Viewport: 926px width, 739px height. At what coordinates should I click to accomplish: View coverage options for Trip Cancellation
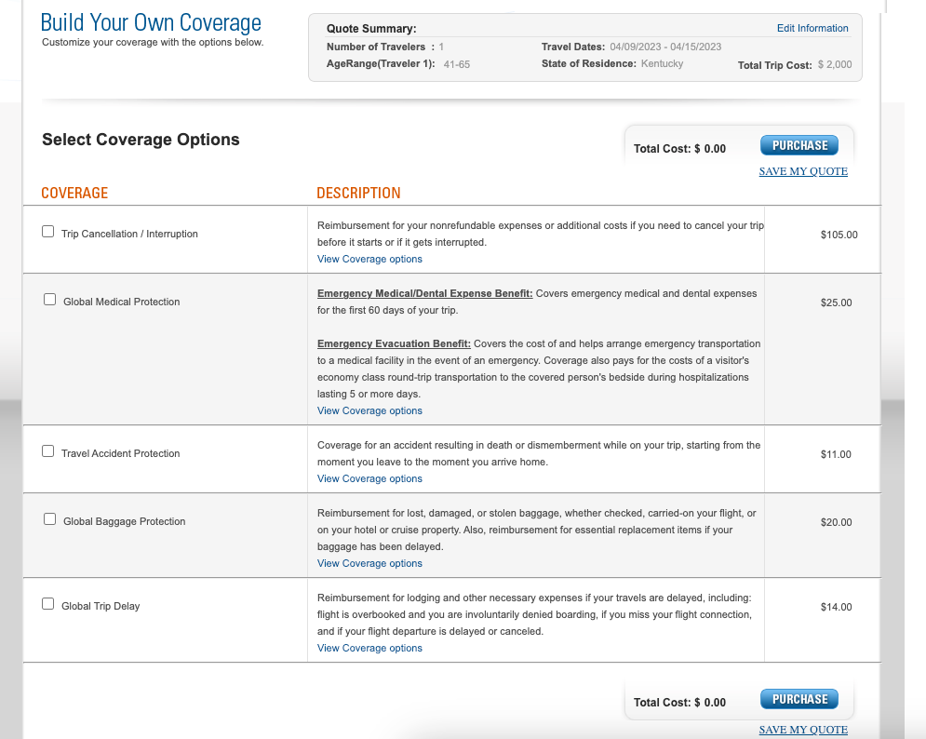(x=369, y=259)
